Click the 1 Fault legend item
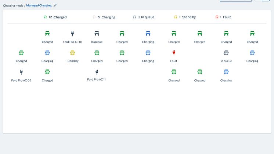This screenshot has width=274, height=154. [x=223, y=17]
